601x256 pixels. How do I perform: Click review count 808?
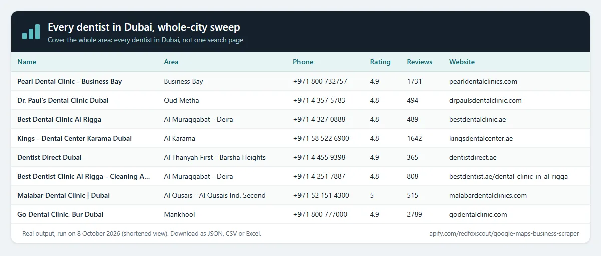(413, 176)
